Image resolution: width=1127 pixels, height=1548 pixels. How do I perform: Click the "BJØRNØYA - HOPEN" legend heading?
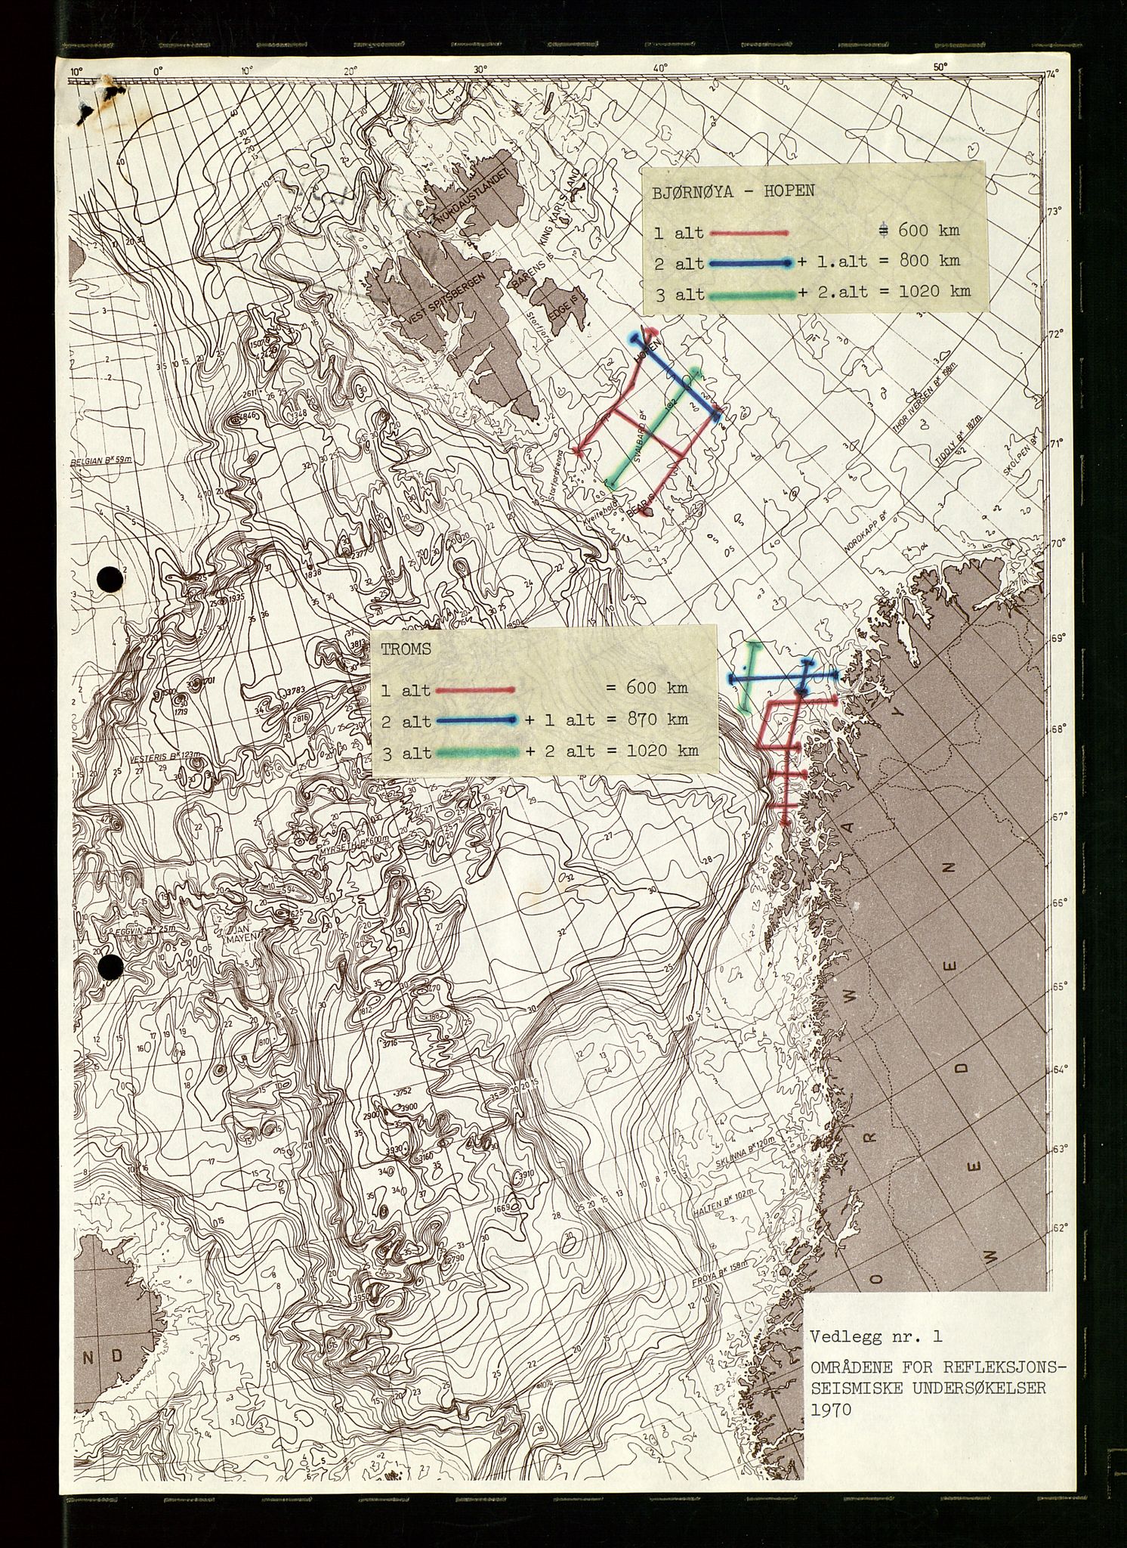coord(733,190)
